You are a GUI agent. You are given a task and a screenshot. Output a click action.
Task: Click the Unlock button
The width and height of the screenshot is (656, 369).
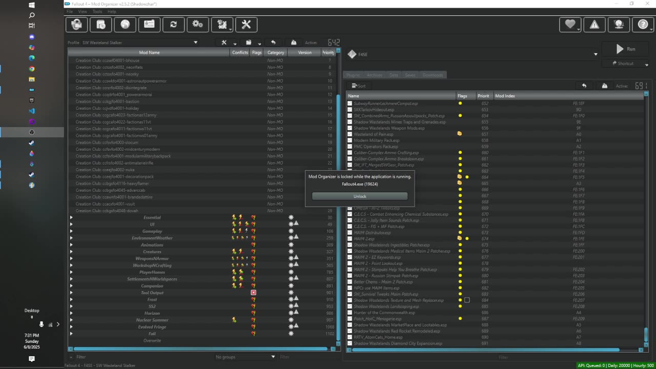point(360,196)
